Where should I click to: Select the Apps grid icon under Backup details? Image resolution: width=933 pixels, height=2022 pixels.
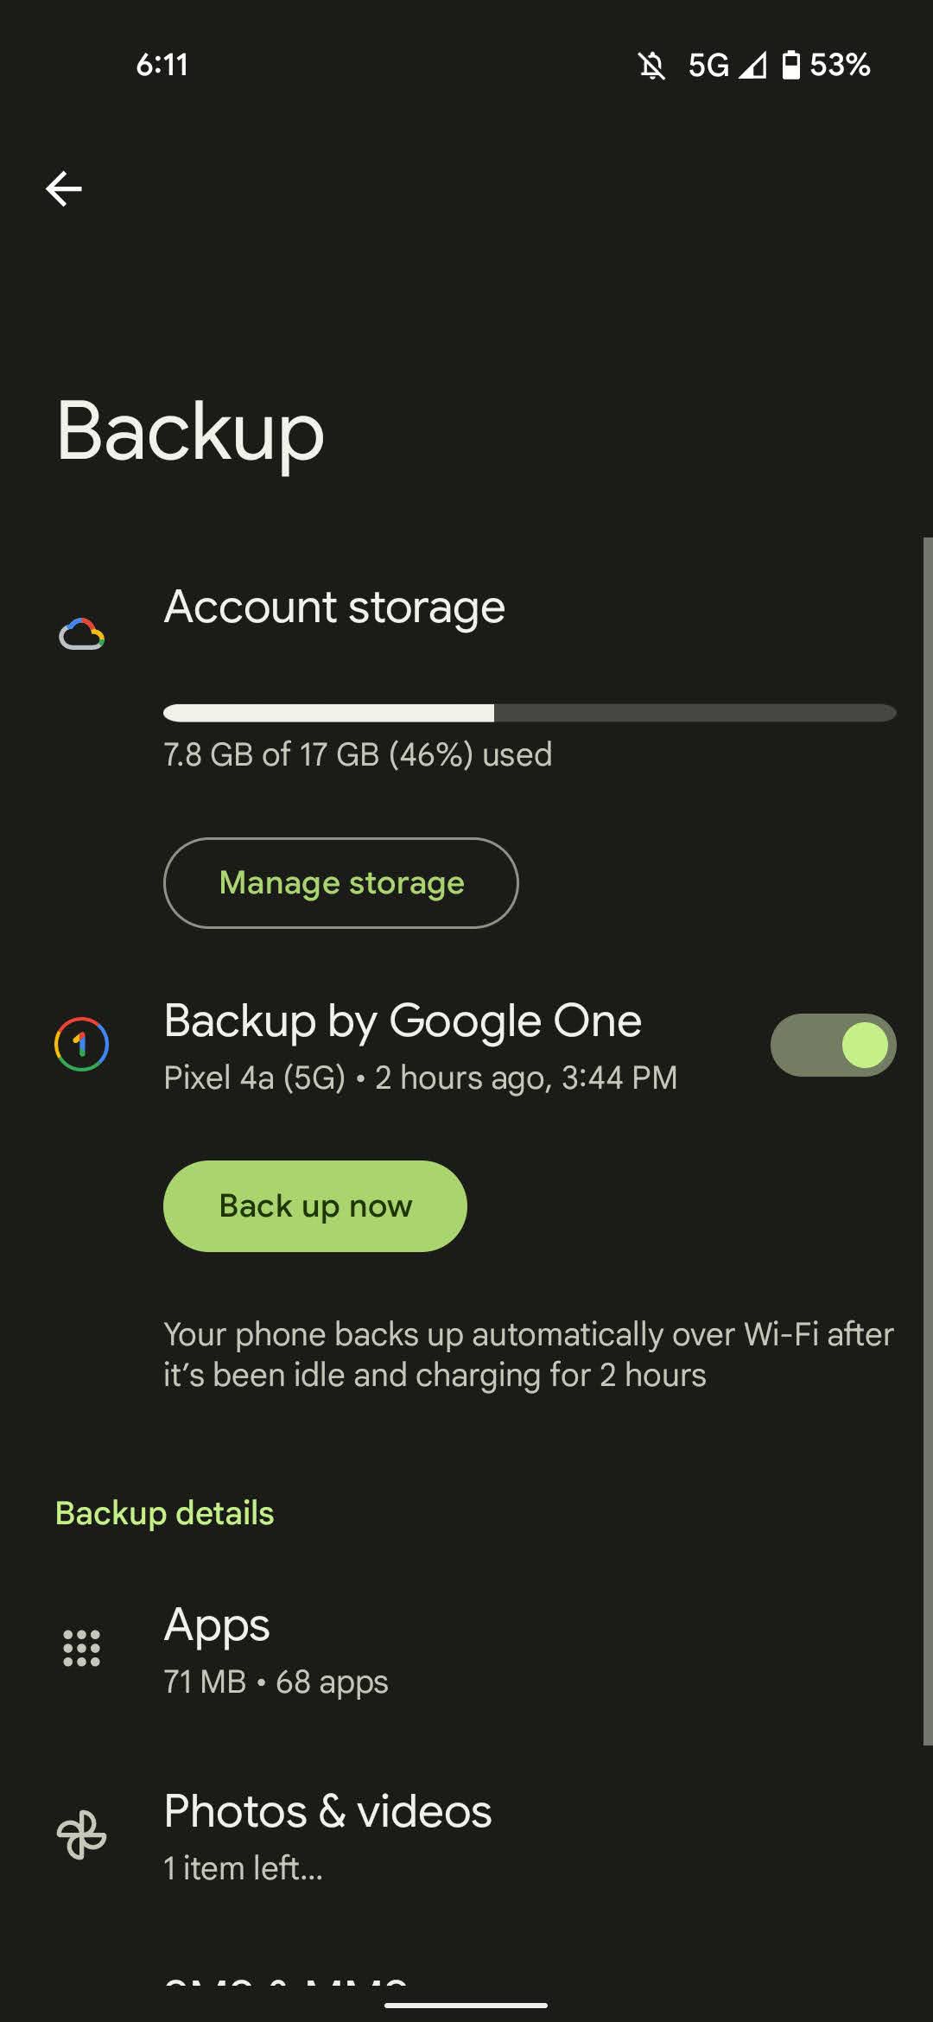tap(82, 1646)
